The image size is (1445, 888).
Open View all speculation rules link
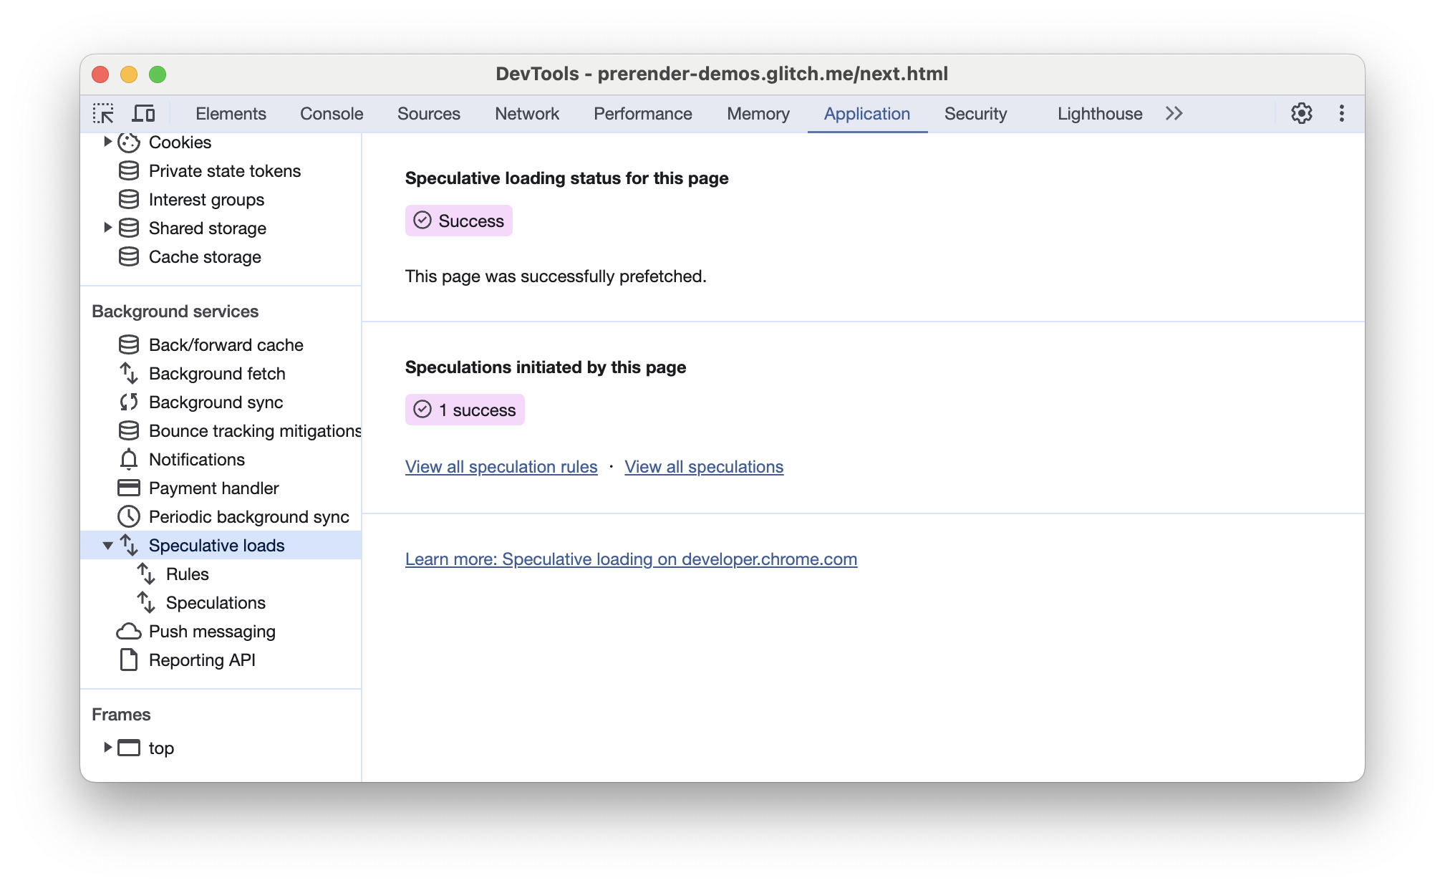(501, 467)
